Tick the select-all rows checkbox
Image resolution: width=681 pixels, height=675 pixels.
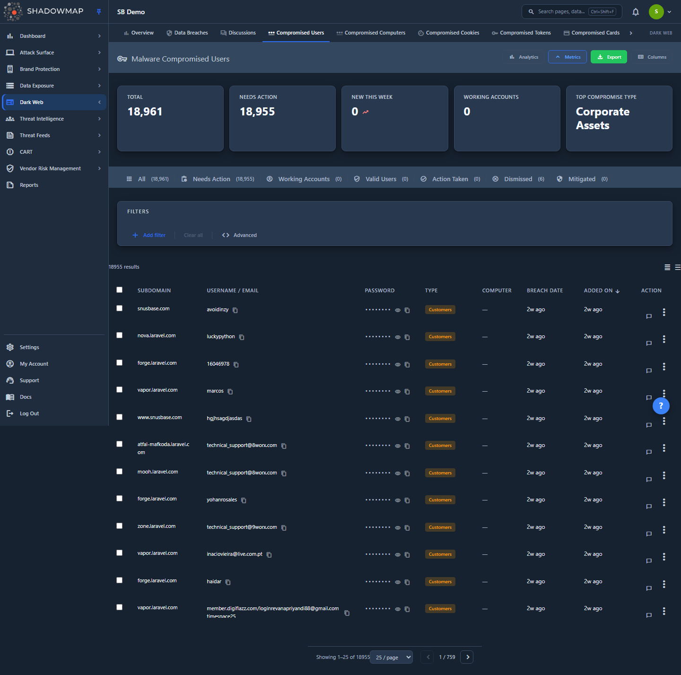tap(119, 290)
